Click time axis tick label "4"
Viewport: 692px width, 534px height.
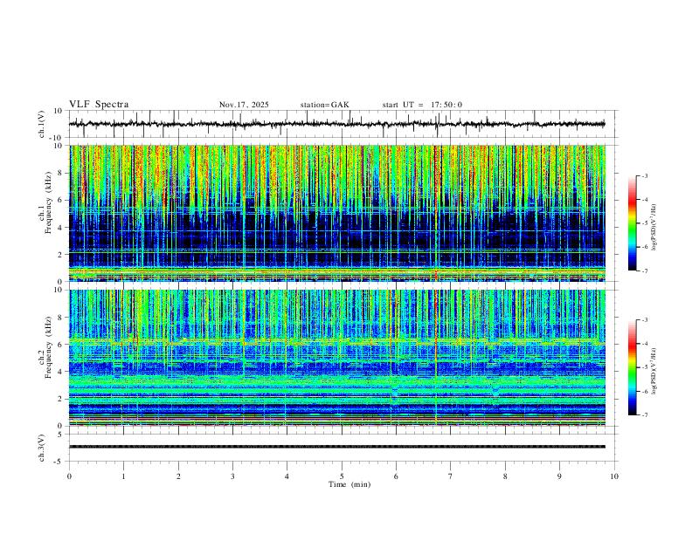(x=287, y=476)
